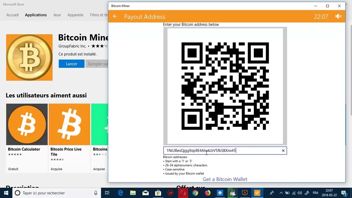Switch to Bitcoin Miner taskbar icon
This screenshot has width=352, height=198.
click(x=257, y=193)
